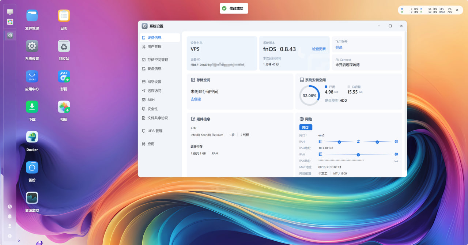Viewport: 468px width, 245px height.
Task: Expand the resource monitor widget chevron
Action: click(x=457, y=10)
